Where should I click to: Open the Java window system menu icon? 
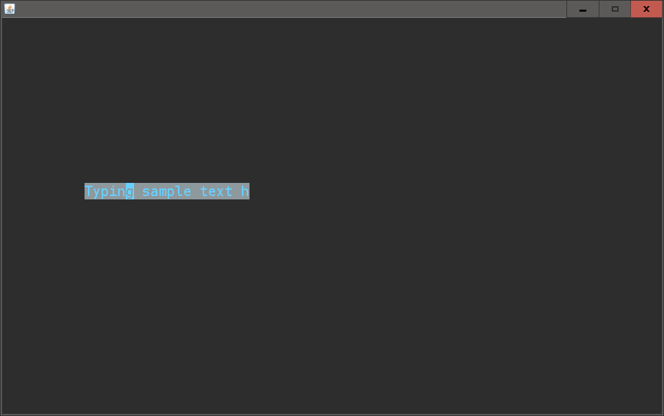(10, 8)
